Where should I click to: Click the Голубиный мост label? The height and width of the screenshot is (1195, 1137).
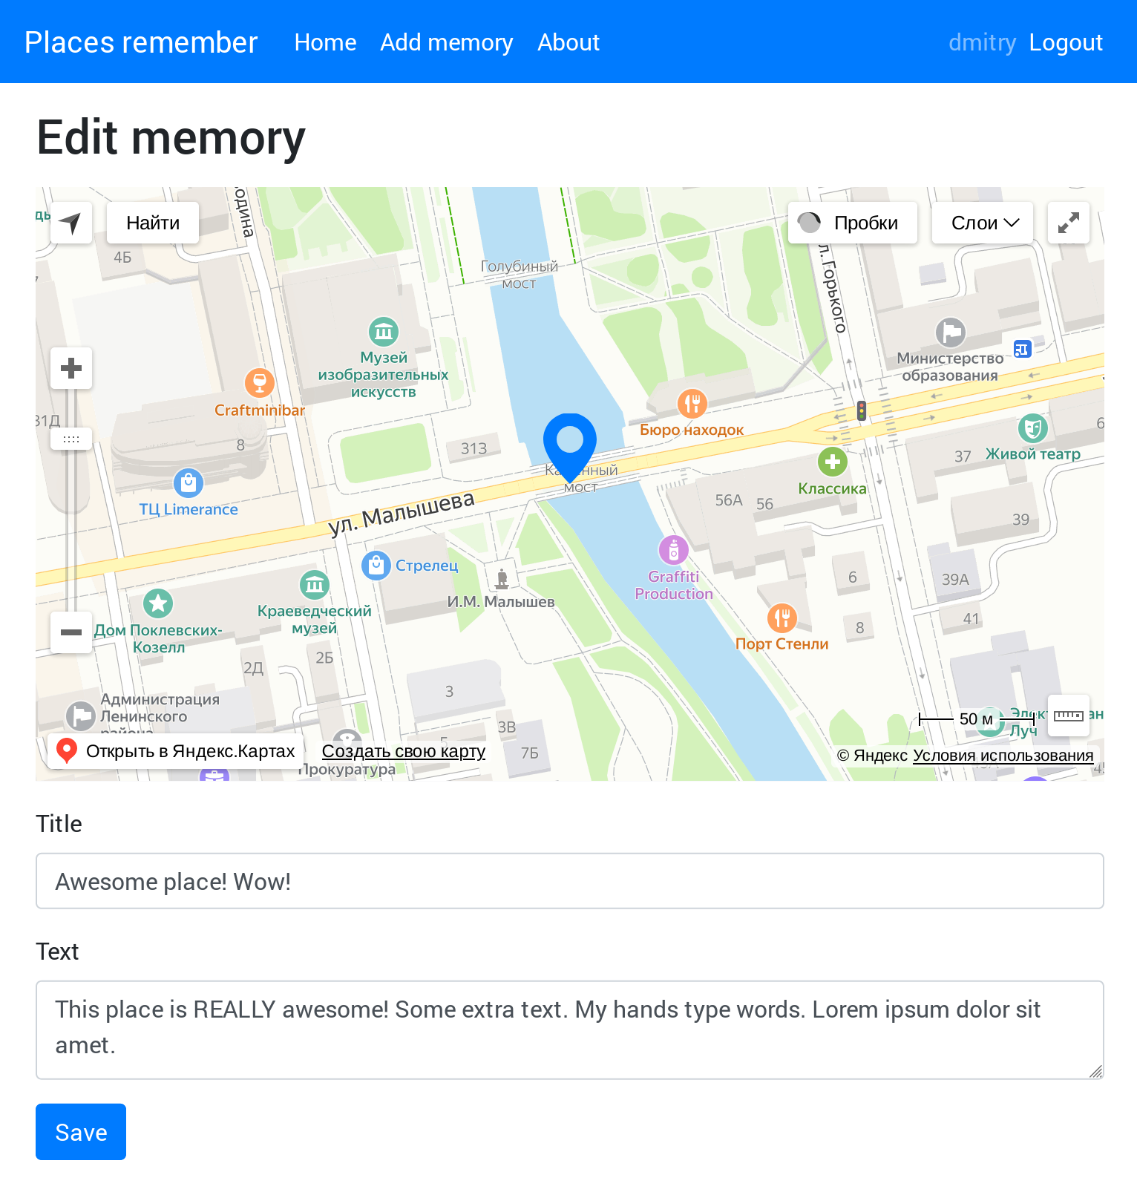[x=519, y=275]
